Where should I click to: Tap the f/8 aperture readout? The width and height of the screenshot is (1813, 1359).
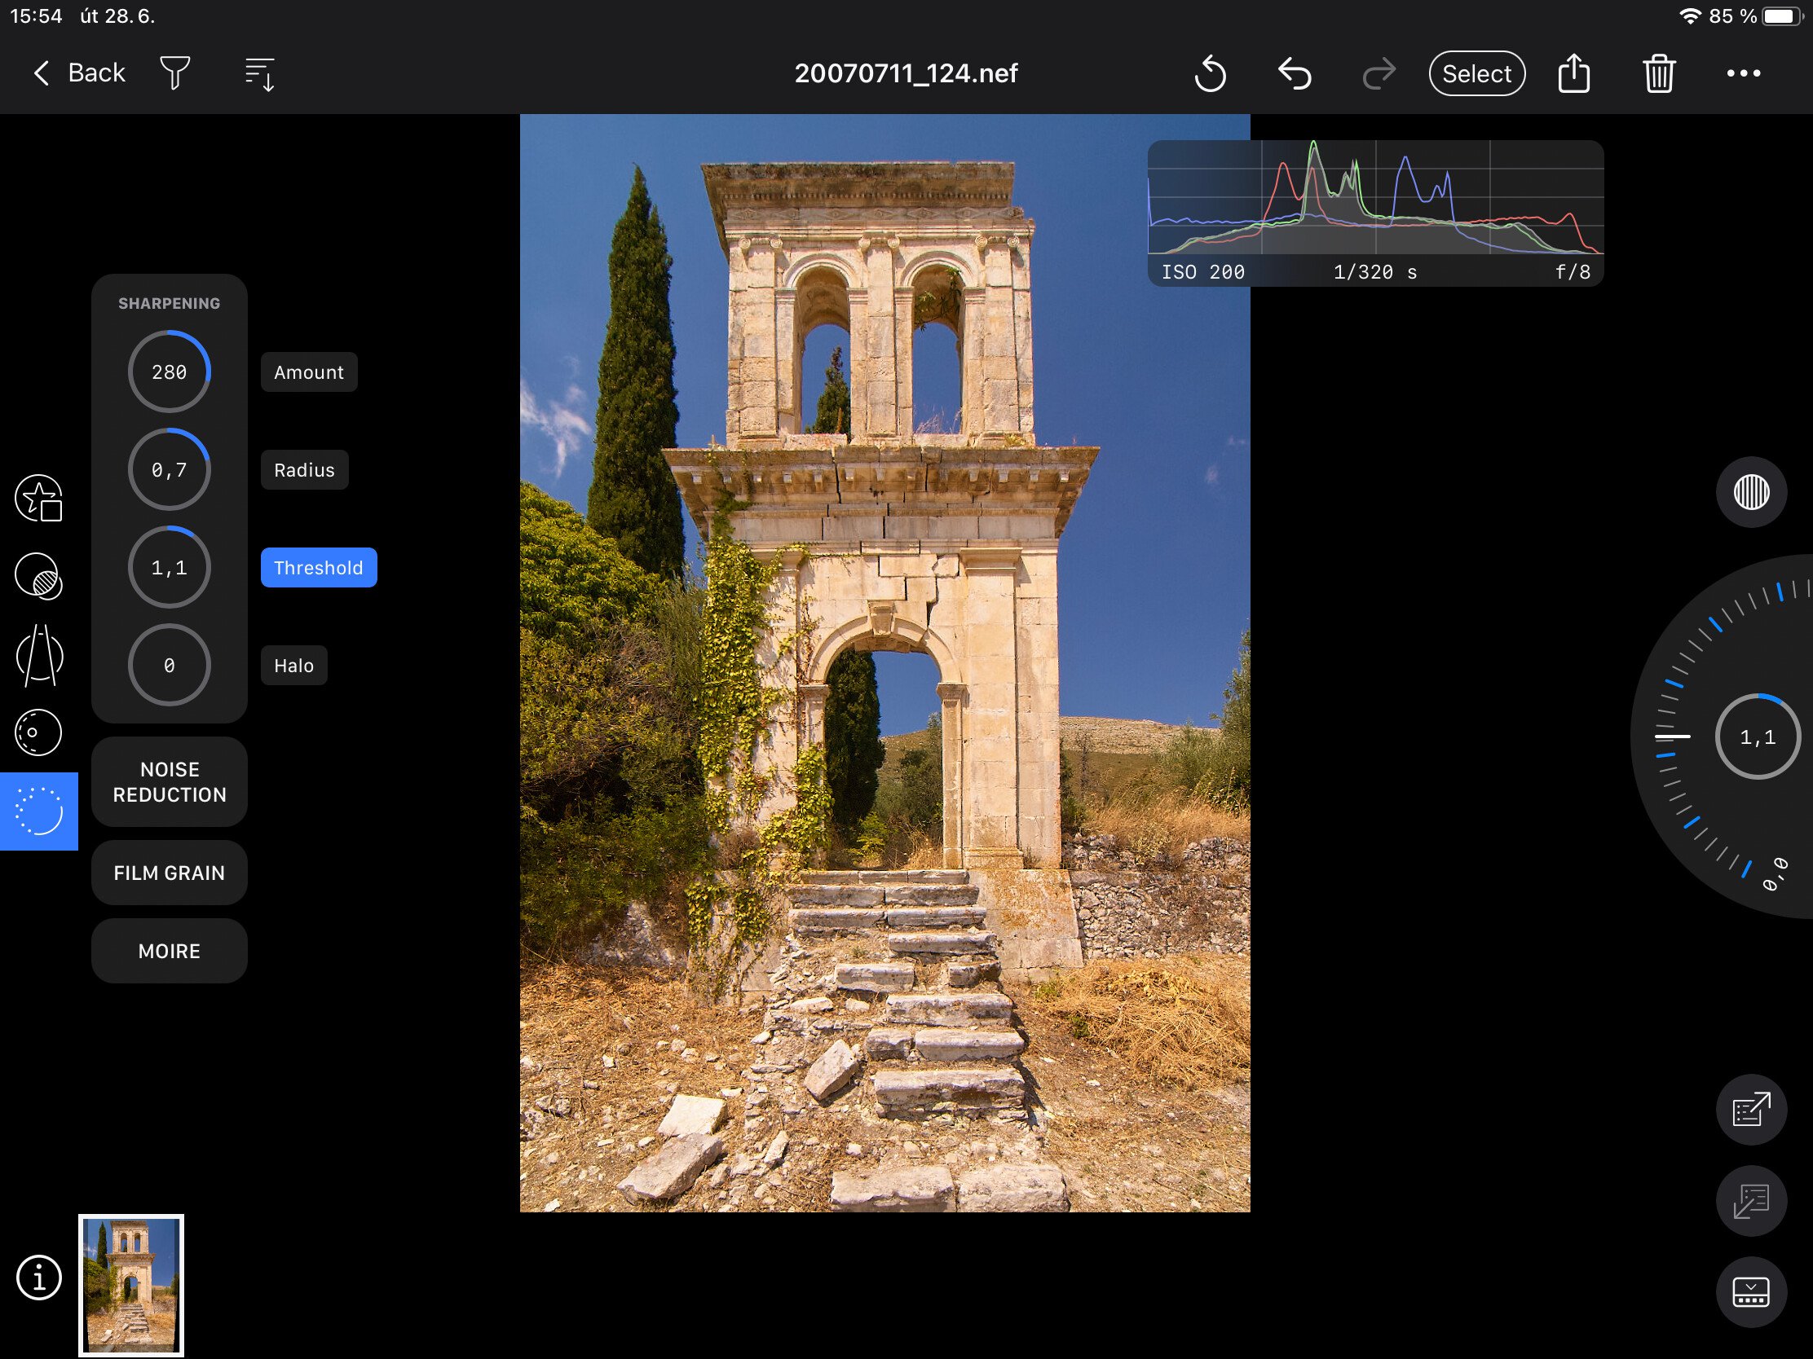pos(1573,272)
